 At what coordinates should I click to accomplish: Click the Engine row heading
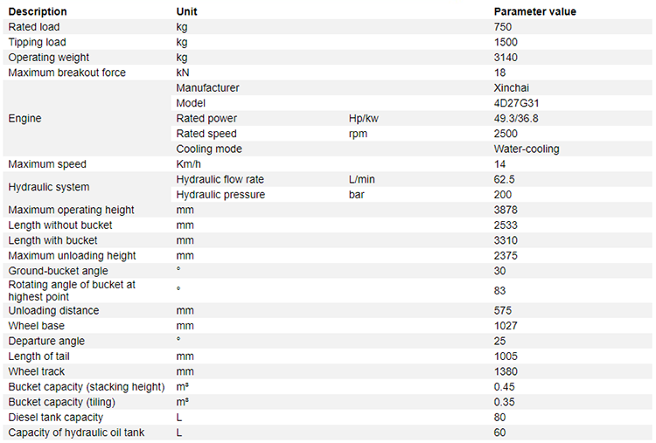[x=24, y=118]
